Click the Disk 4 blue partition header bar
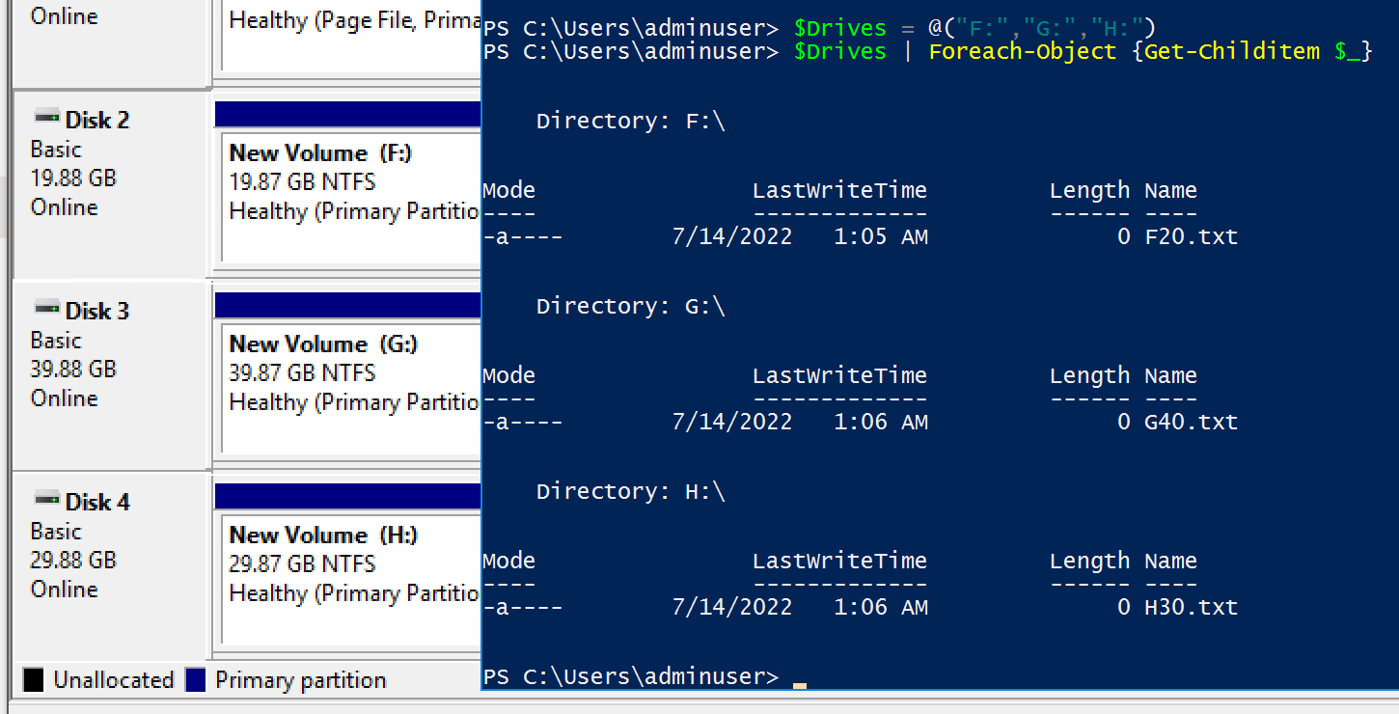Viewport: 1399px width, 714px height. [x=347, y=496]
